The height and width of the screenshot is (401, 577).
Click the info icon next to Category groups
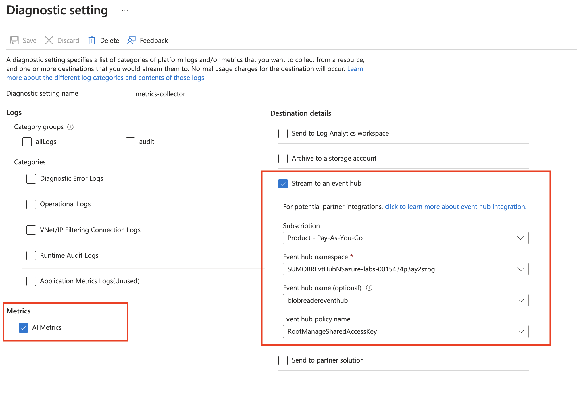click(70, 127)
